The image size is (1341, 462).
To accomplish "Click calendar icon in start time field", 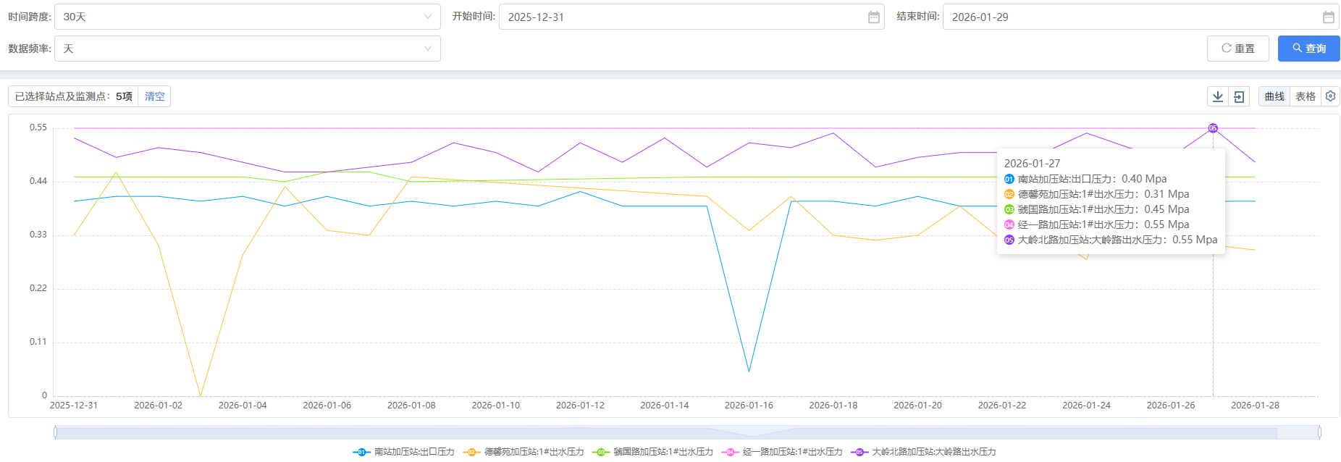I will 874,17.
